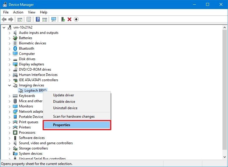Select the Bluetooth category label
The width and height of the screenshot is (228, 167).
click(x=27, y=48)
